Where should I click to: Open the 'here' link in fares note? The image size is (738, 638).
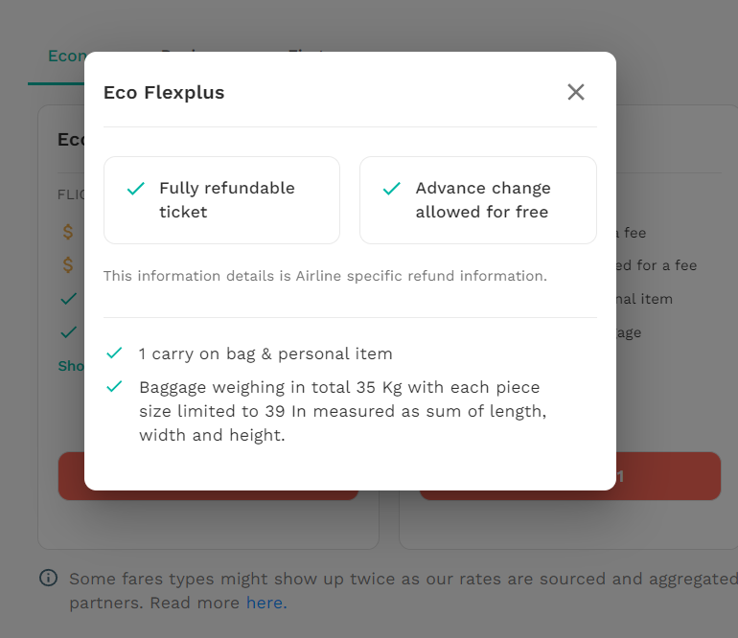[x=266, y=603]
